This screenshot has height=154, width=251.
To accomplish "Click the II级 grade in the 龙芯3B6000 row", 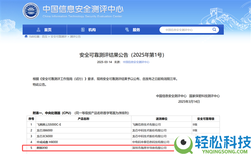I will pyautogui.click(x=195, y=130).
